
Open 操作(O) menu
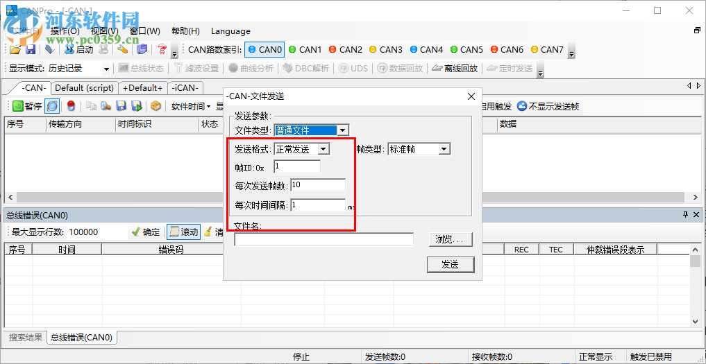point(65,31)
